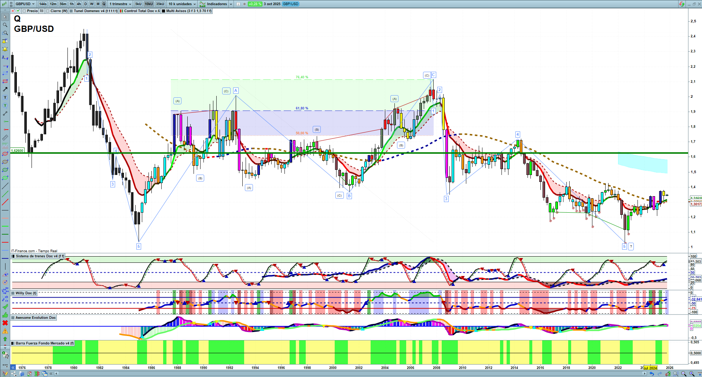This screenshot has width=702, height=377.
Task: Select the black diagonal line tool
Action: pyautogui.click(x=5, y=186)
